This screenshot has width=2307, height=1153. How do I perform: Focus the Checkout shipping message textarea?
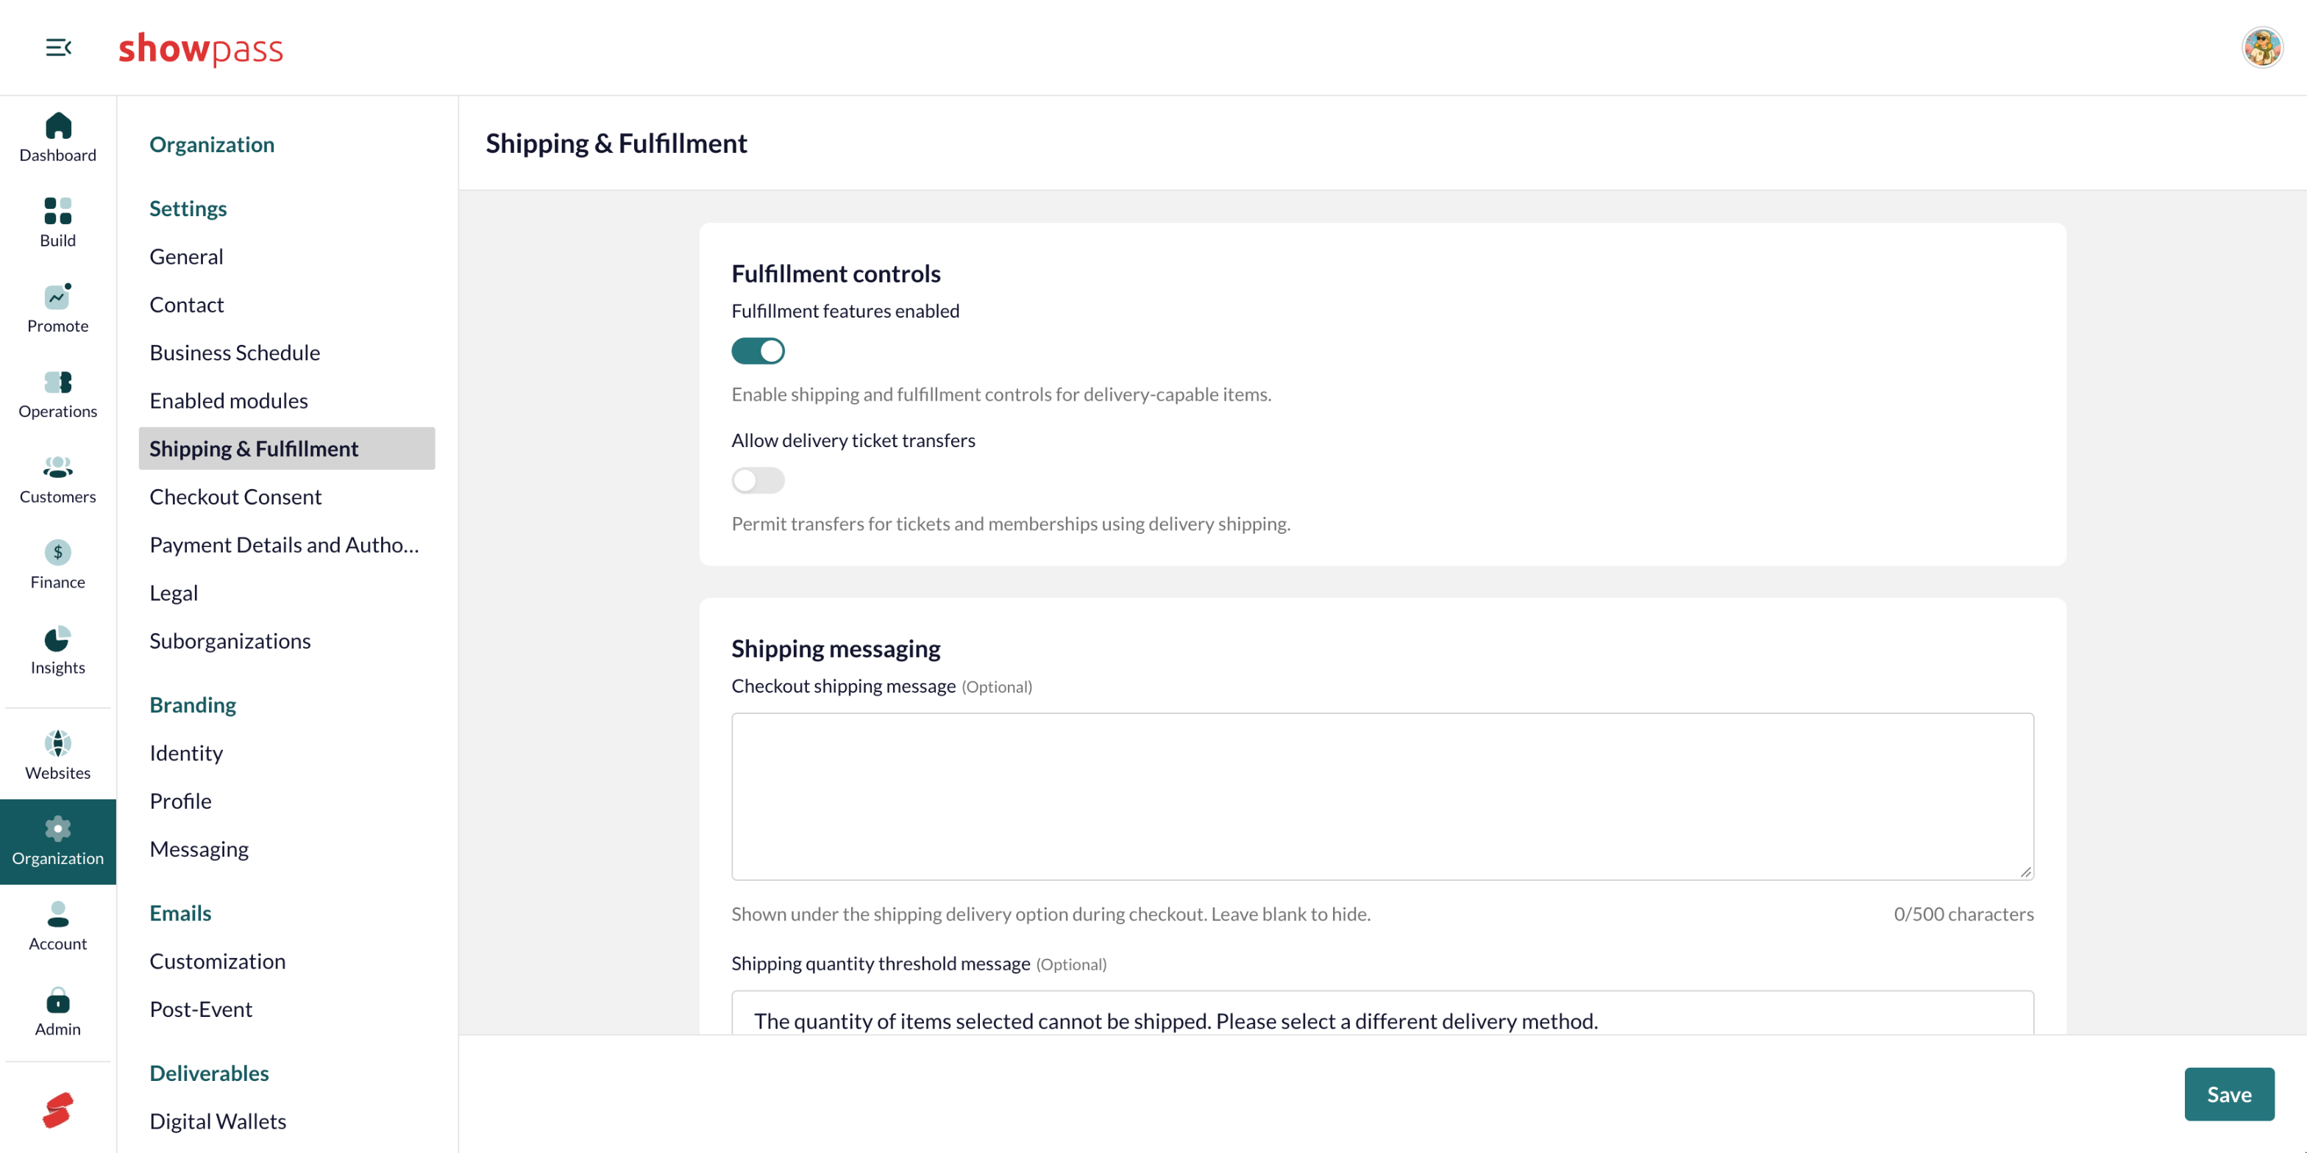pos(1382,796)
